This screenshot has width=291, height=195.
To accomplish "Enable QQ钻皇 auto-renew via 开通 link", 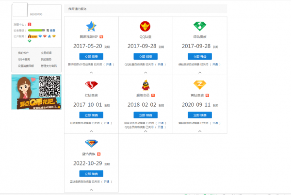I will pos(161,65).
